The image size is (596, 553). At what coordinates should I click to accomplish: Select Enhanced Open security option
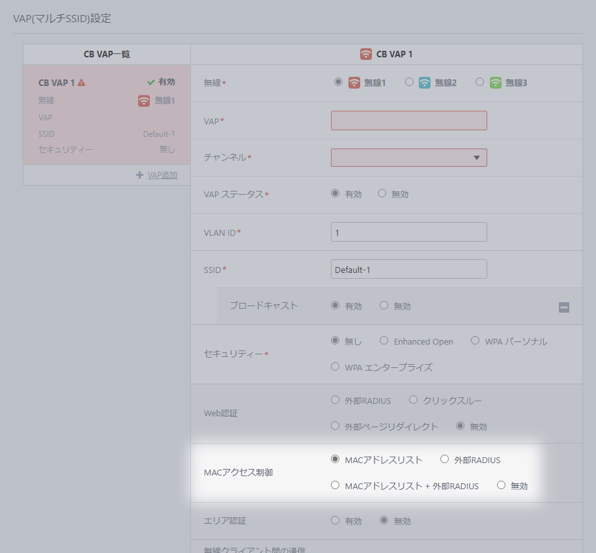[384, 341]
